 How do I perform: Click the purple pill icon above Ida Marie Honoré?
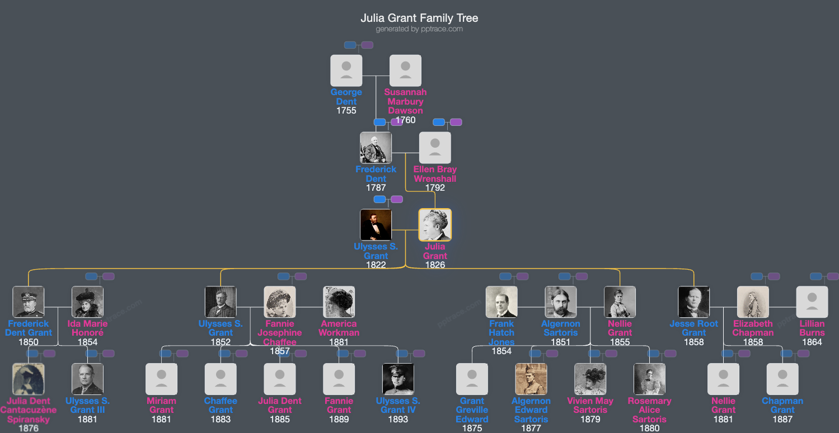tap(107, 276)
